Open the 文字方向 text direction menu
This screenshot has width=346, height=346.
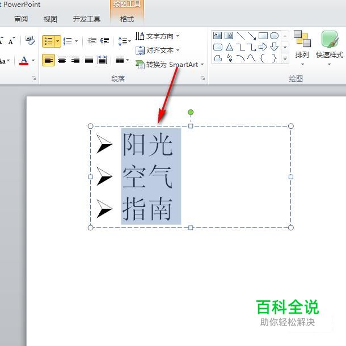click(157, 36)
